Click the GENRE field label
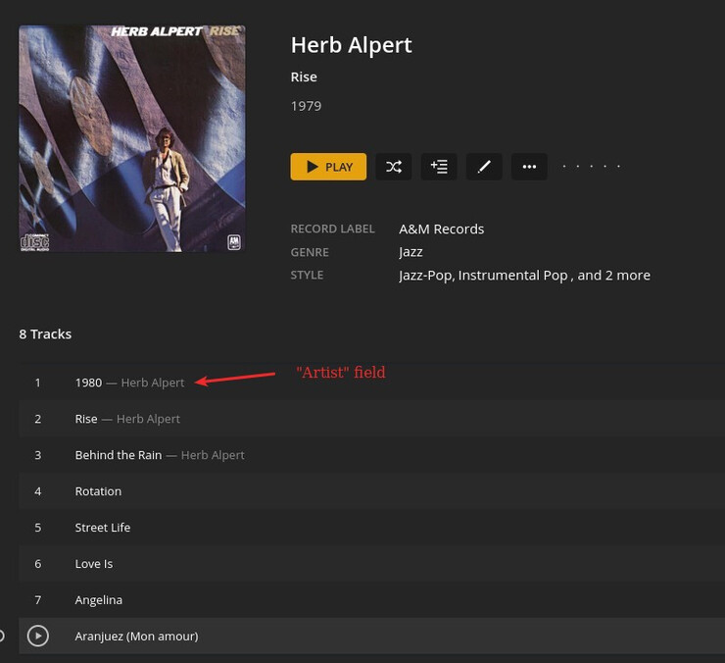The width and height of the screenshot is (725, 663). [310, 252]
